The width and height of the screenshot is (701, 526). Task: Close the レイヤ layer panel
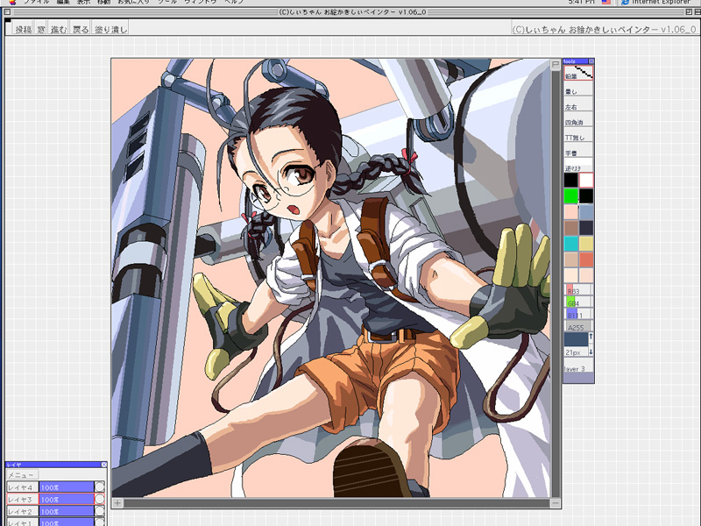pyautogui.click(x=103, y=465)
